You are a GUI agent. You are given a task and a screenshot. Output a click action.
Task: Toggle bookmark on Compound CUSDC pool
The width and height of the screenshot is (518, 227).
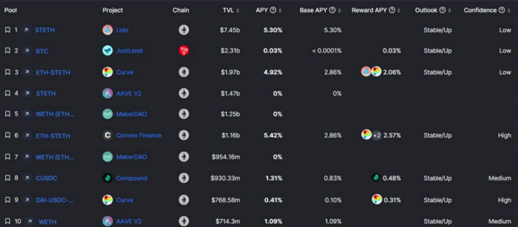[x=8, y=178]
